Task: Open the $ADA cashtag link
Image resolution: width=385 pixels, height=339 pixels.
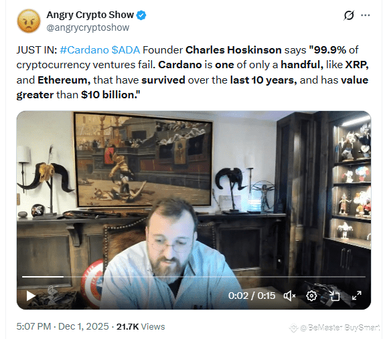Action: point(126,50)
